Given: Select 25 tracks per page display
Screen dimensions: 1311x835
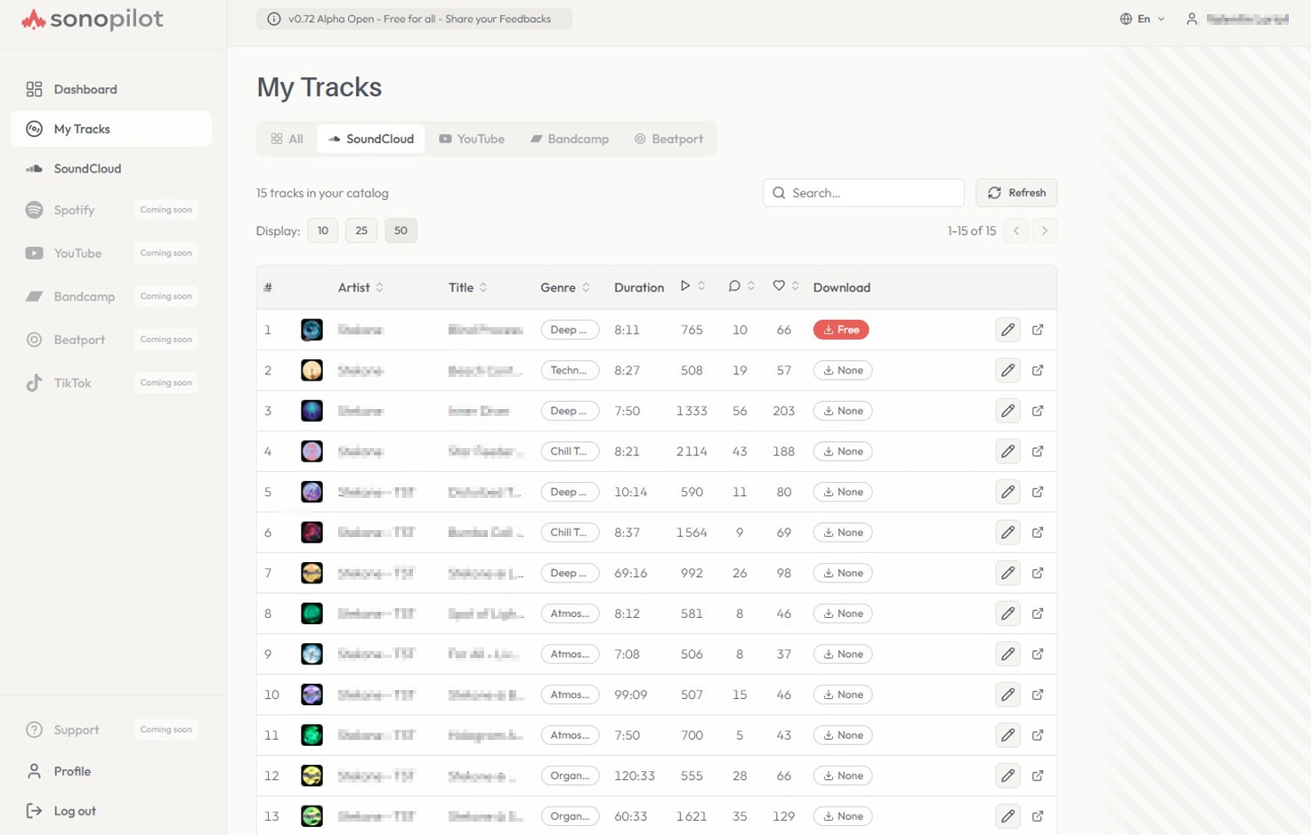Looking at the screenshot, I should (361, 229).
